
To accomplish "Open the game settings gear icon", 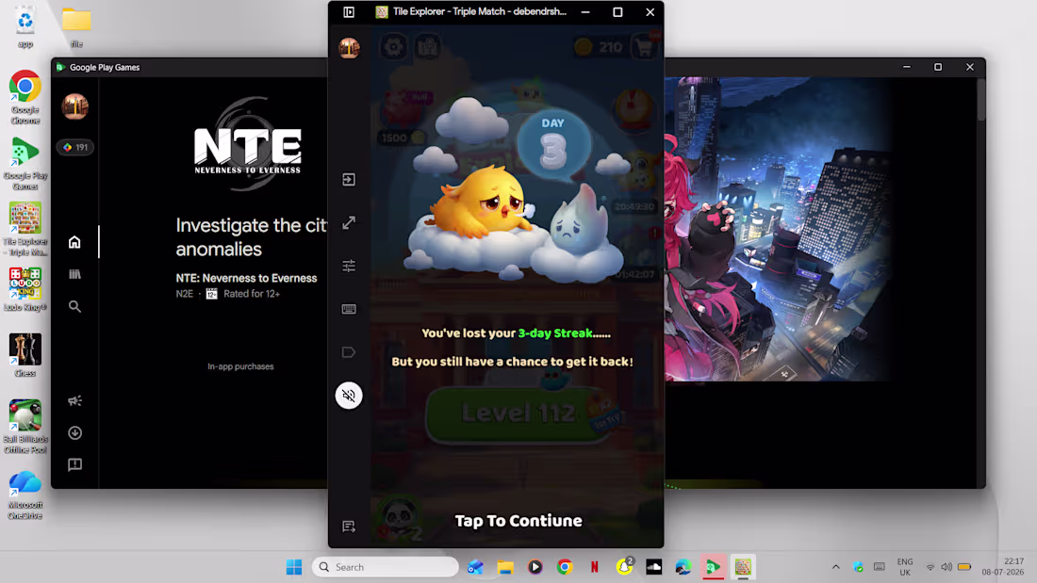I will click(x=393, y=47).
